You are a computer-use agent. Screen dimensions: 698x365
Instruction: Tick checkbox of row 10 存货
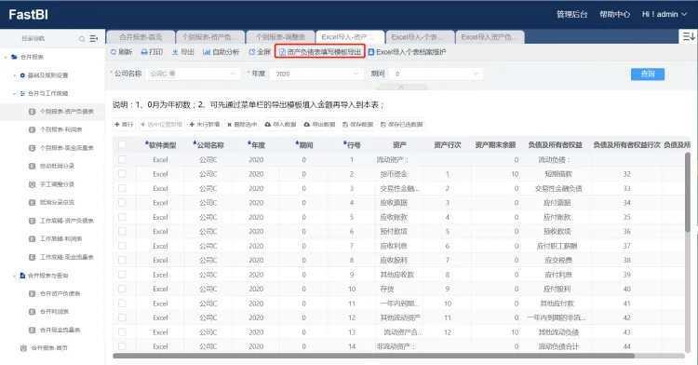(122, 289)
